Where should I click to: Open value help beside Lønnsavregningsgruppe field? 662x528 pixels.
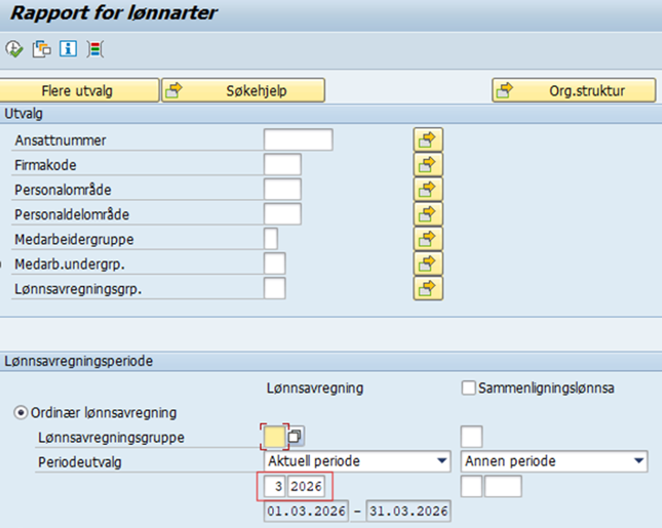(296, 437)
